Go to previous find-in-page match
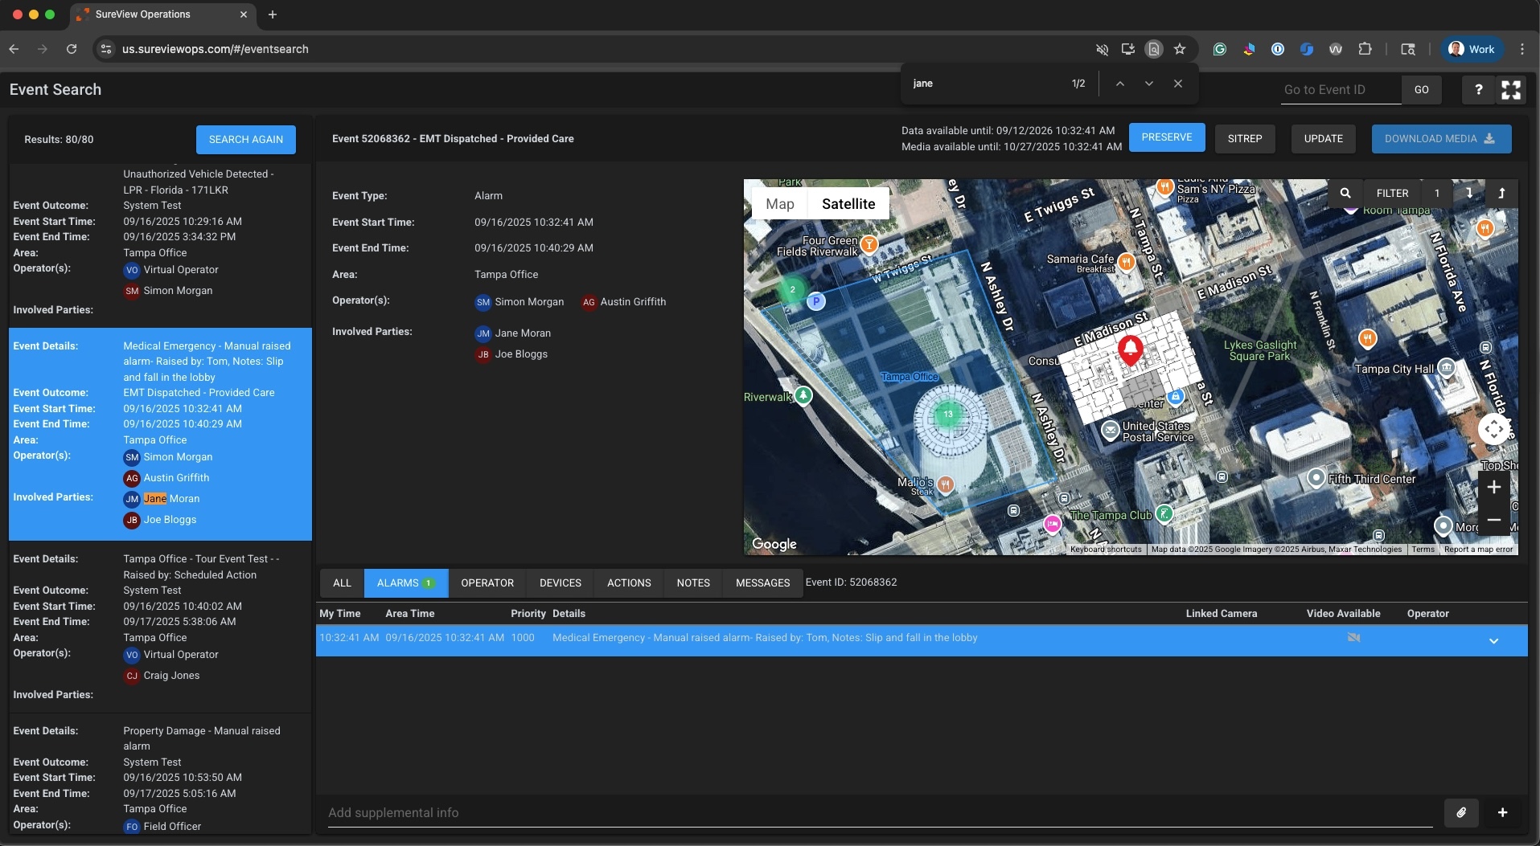1540x846 pixels. click(x=1119, y=84)
